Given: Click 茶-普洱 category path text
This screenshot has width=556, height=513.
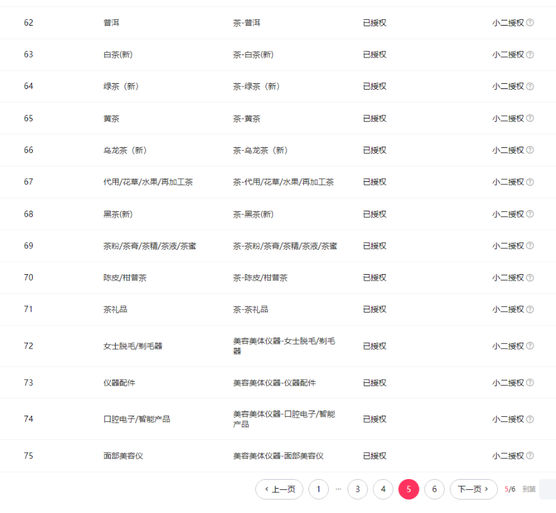Looking at the screenshot, I should [246, 23].
